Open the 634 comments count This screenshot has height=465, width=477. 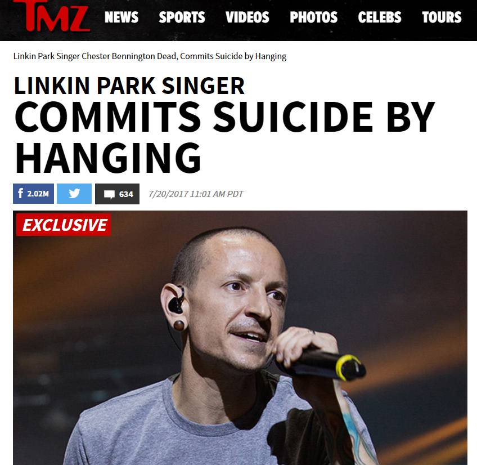click(126, 194)
